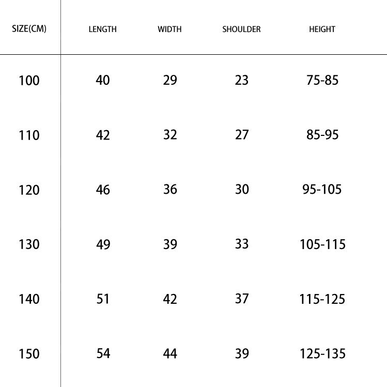Click the SIZE(CM) column header

[x=29, y=29]
